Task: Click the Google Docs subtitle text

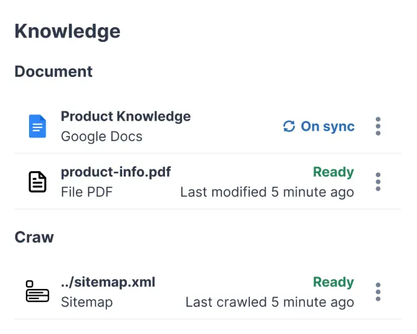Action: pos(101,136)
